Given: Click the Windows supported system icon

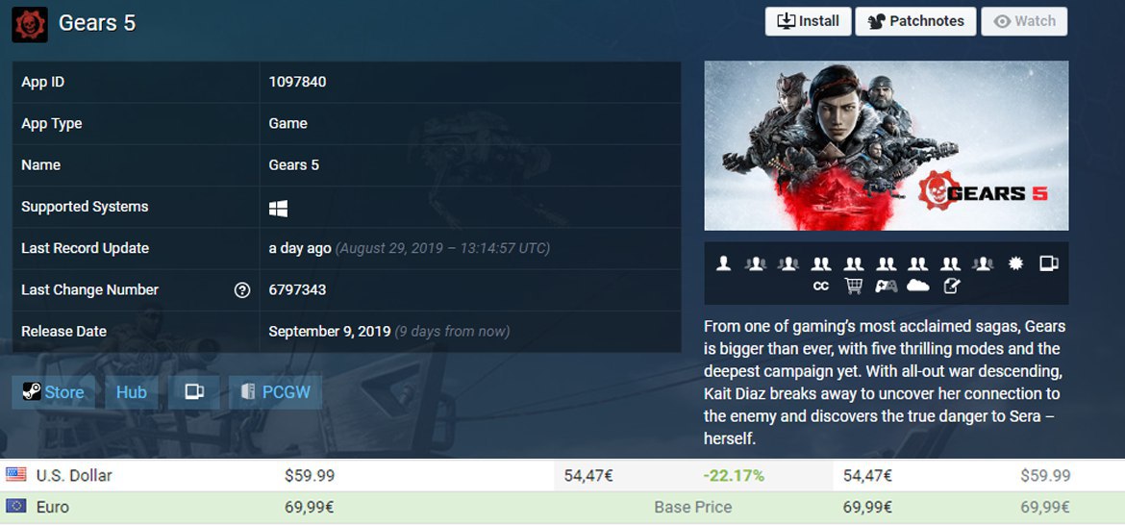Looking at the screenshot, I should point(279,209).
